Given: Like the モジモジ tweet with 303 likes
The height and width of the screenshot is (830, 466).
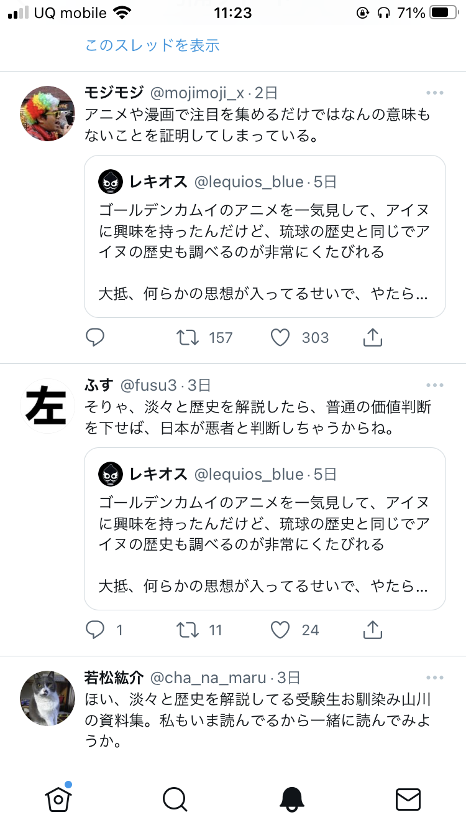Looking at the screenshot, I should click(281, 337).
